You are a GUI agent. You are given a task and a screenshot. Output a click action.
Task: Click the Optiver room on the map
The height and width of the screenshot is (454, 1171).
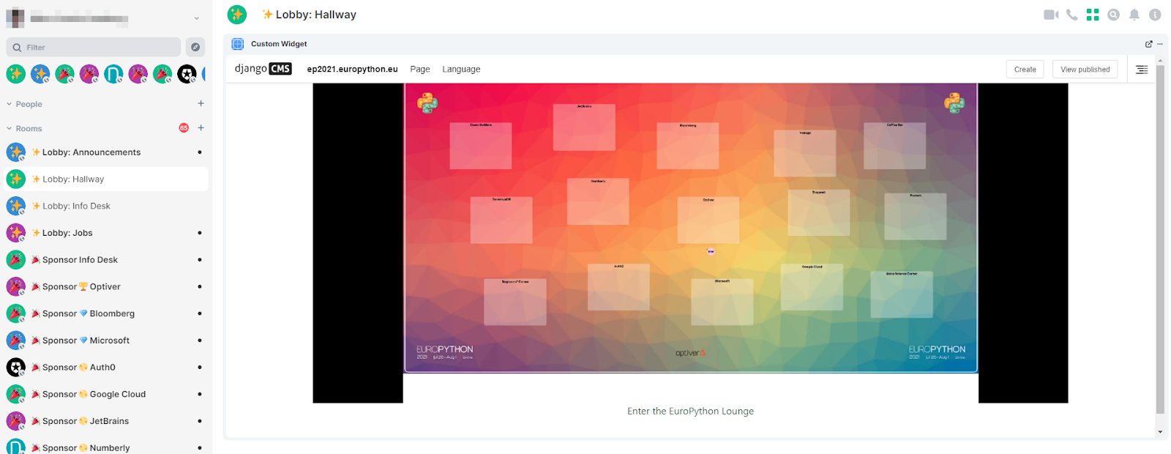point(708,220)
